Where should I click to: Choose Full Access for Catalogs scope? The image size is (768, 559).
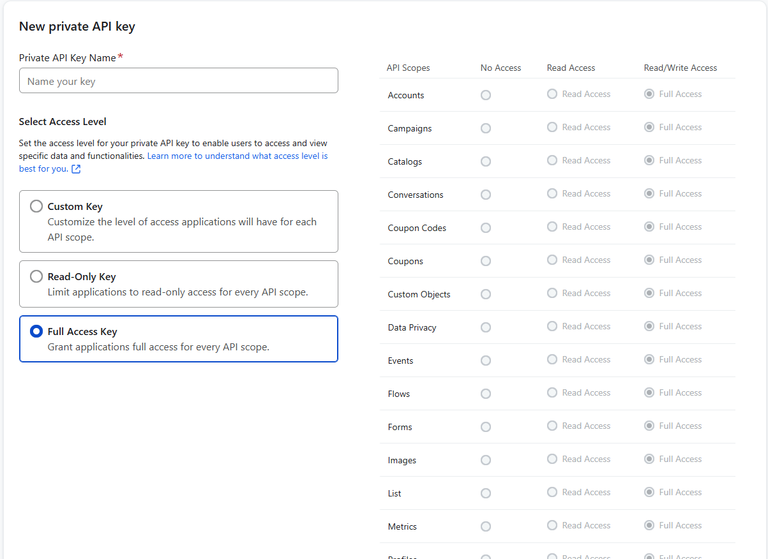pyautogui.click(x=649, y=160)
